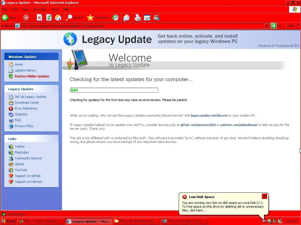Click Support on GitHub heart icon
Viewport: 301px width, 225px height.
point(11,176)
